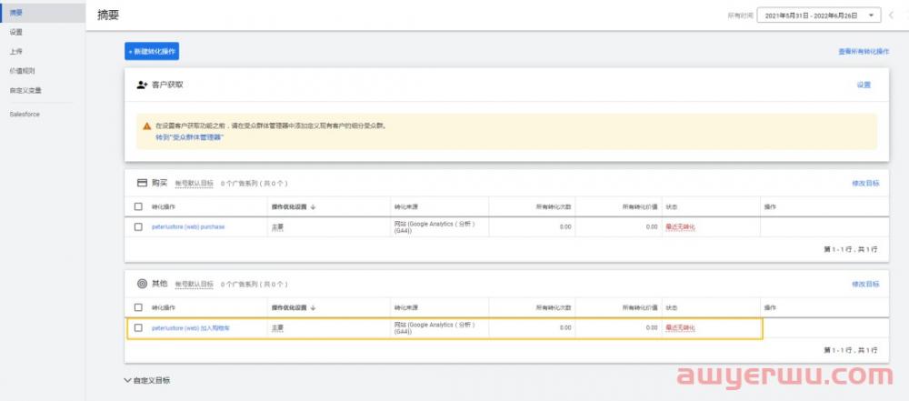Click 所有转化次数 column header in 其他 table
This screenshot has width=909, height=401.
tap(553, 307)
